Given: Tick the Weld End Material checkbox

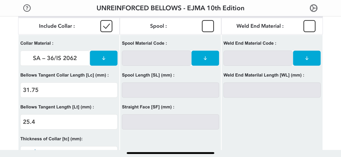Looking at the screenshot, I should 309,26.
